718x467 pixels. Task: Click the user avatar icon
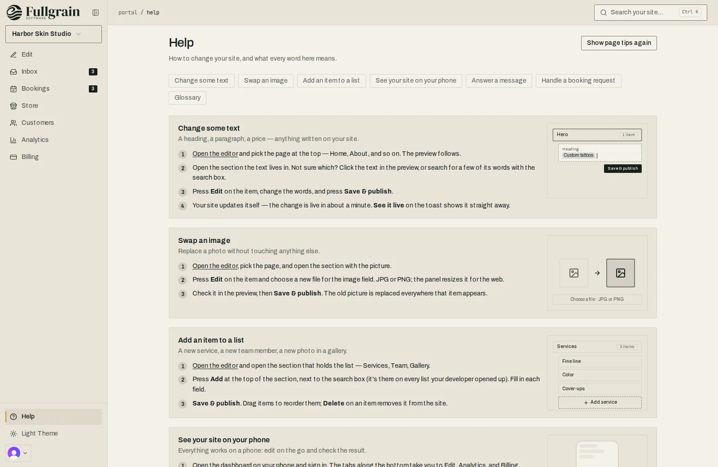tap(14, 453)
